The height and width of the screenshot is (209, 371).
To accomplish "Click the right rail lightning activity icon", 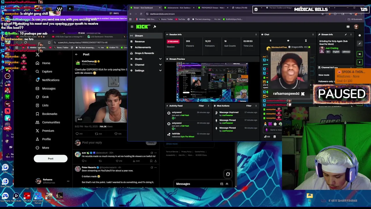I will coord(360,62).
